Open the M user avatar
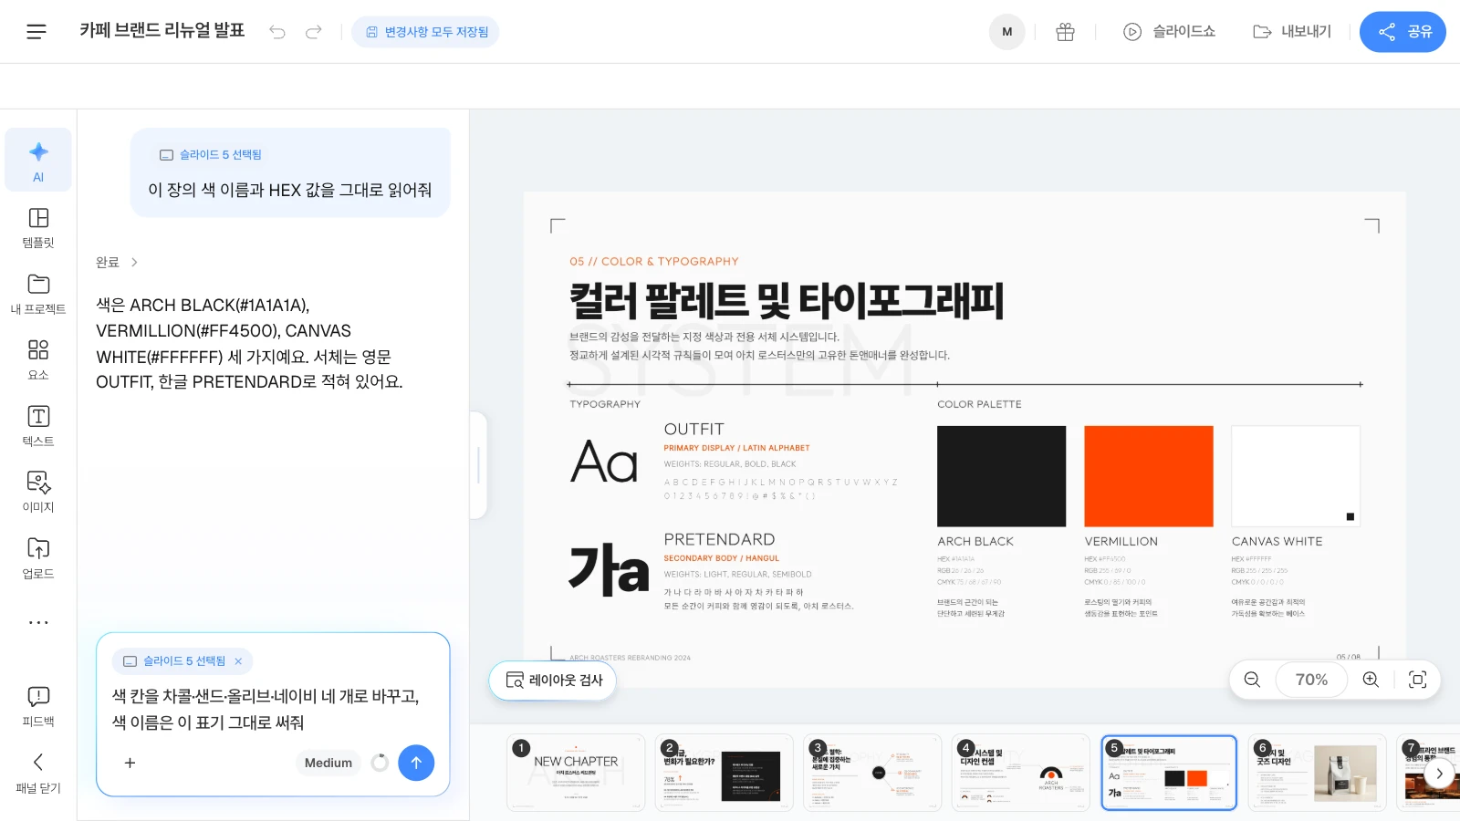 [x=1007, y=32]
